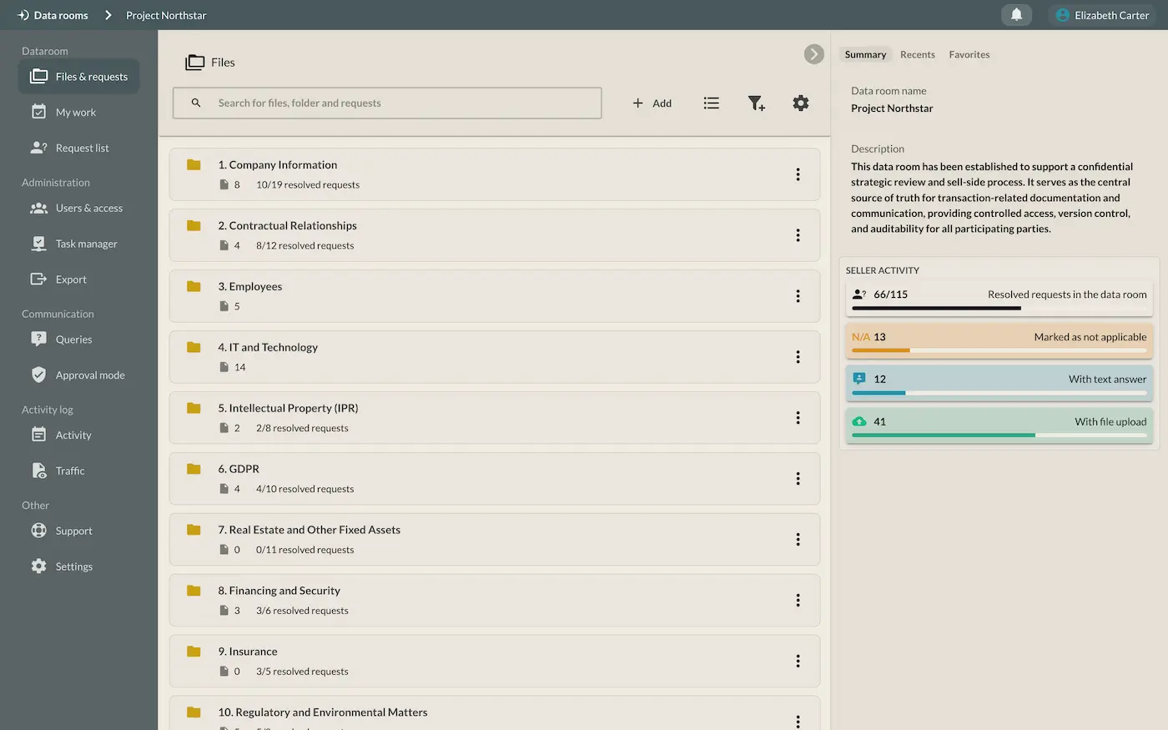Click the Request list person icon
The height and width of the screenshot is (730, 1168).
click(x=38, y=148)
